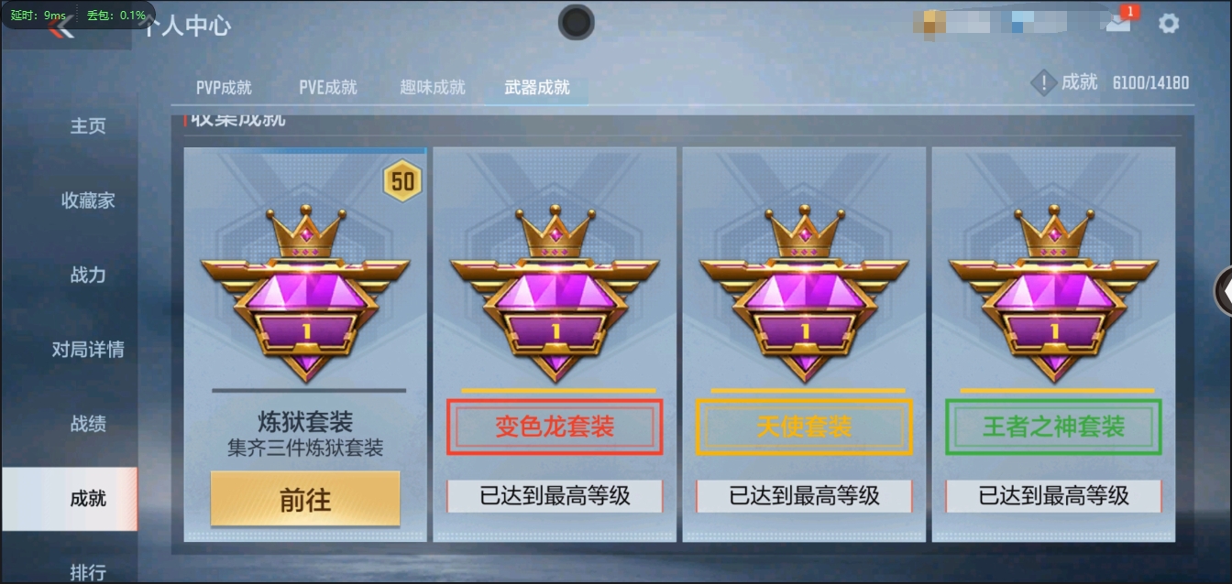
Task: Open 主页 in the sidebar
Action: click(88, 126)
